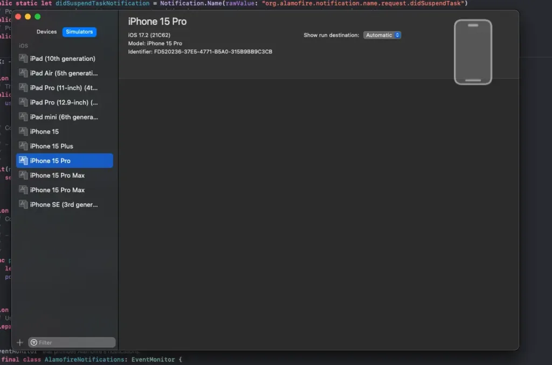
Task: Close the simulators window with red button
Action: [x=18, y=17]
